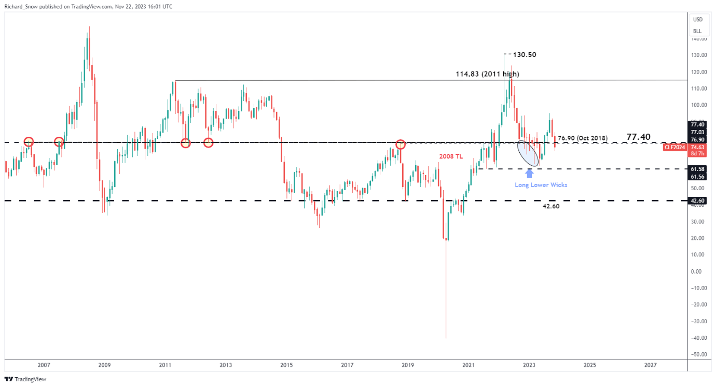Click the 120.00 price scale label
The image size is (716, 387).
pos(698,72)
